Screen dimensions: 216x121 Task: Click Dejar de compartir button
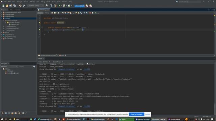(137, 114)
